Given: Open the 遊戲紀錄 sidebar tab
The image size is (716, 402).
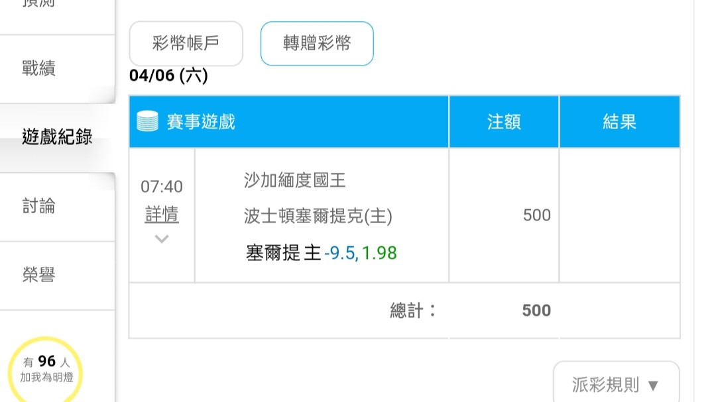Looking at the screenshot, I should (x=57, y=136).
